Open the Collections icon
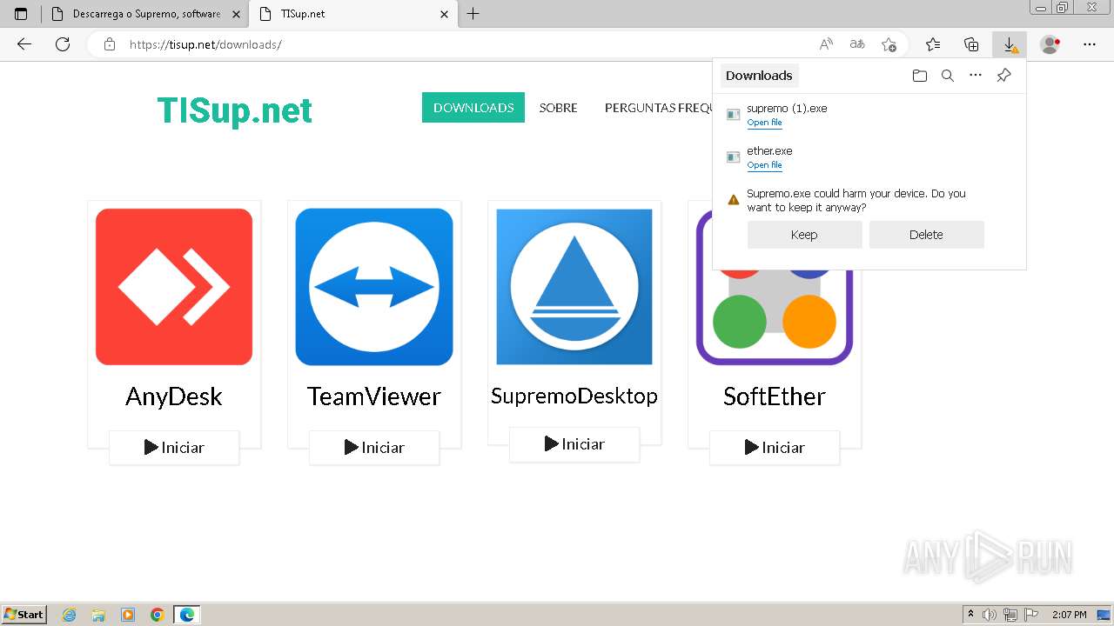This screenshot has height=626, width=1114. (971, 44)
